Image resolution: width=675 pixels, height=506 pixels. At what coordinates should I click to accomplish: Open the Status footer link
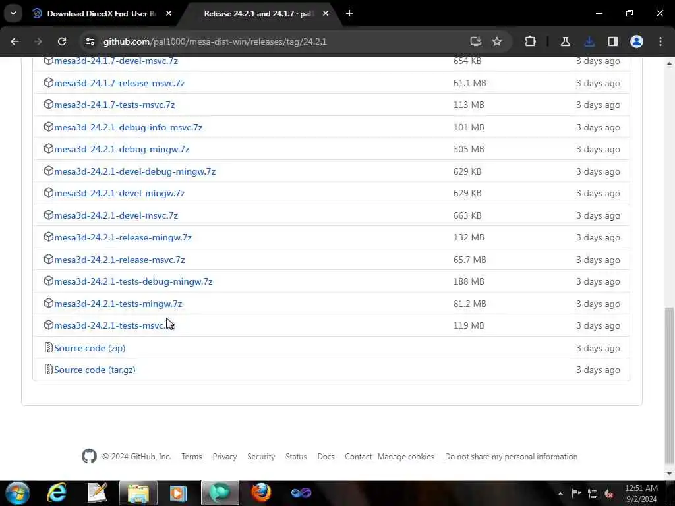point(296,457)
